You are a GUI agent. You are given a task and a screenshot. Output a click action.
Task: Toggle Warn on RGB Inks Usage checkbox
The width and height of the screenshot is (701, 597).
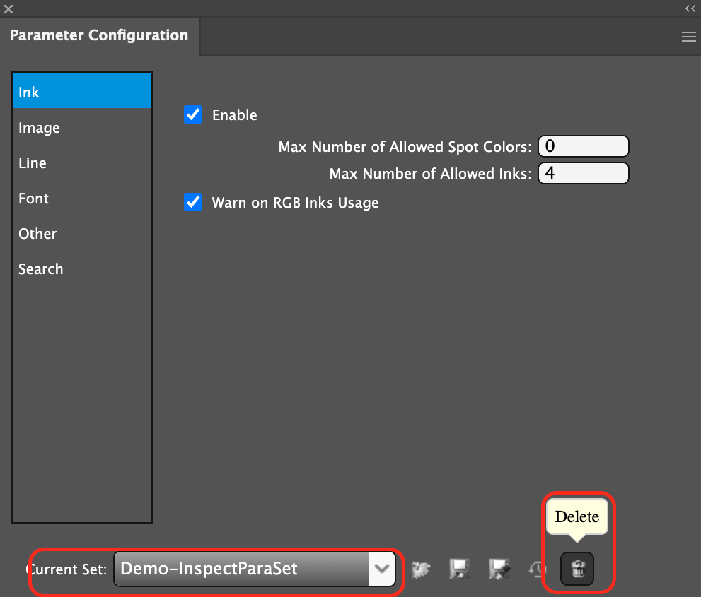(x=193, y=203)
